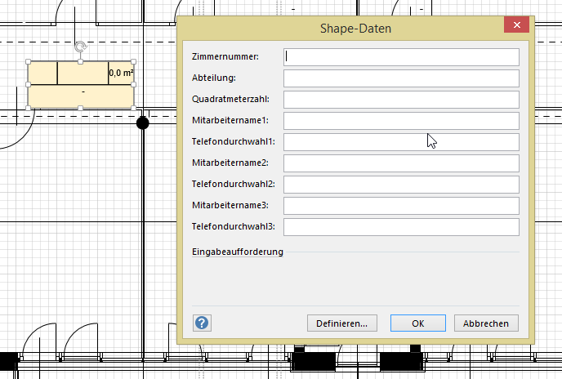Image resolution: width=562 pixels, height=379 pixels.
Task: Focus the Telefondurchwahl3 input box
Action: click(401, 227)
